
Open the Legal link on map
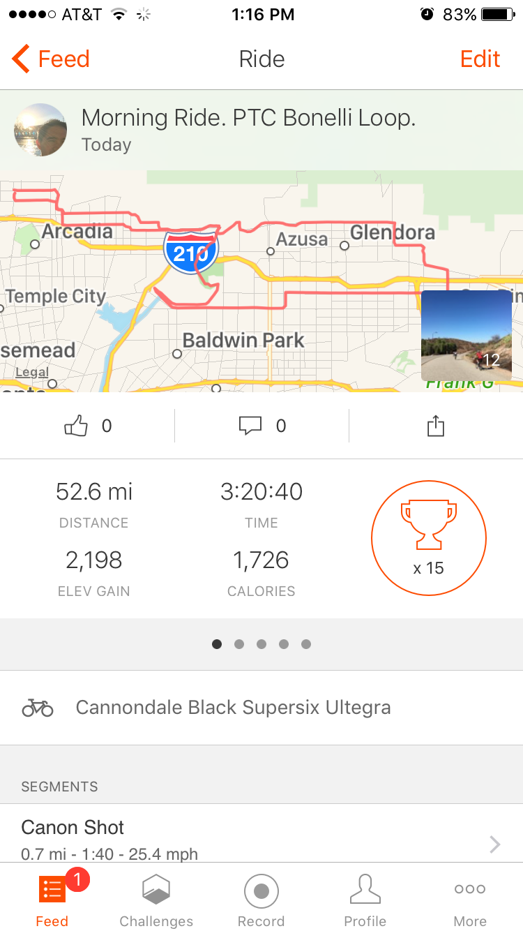pyautogui.click(x=32, y=372)
